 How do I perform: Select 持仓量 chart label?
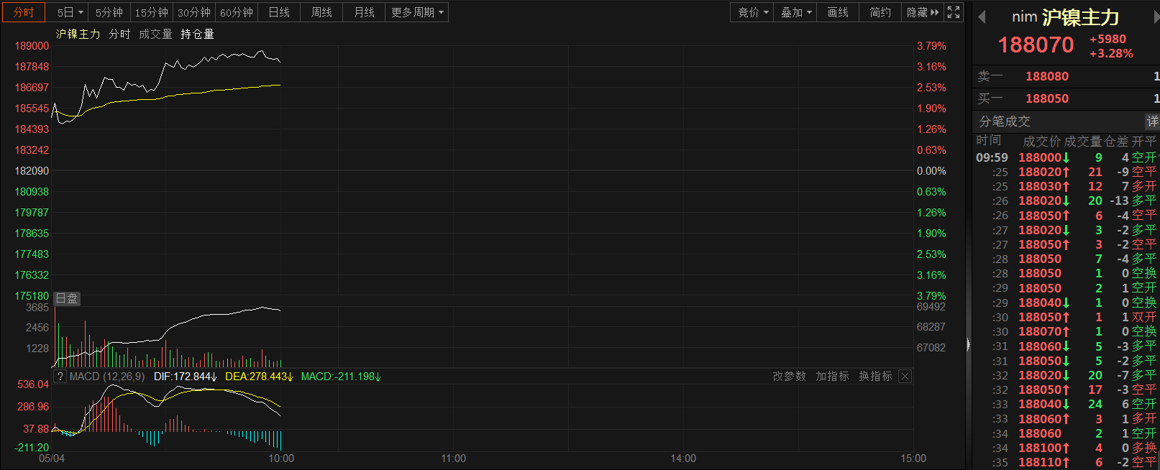[x=197, y=34]
